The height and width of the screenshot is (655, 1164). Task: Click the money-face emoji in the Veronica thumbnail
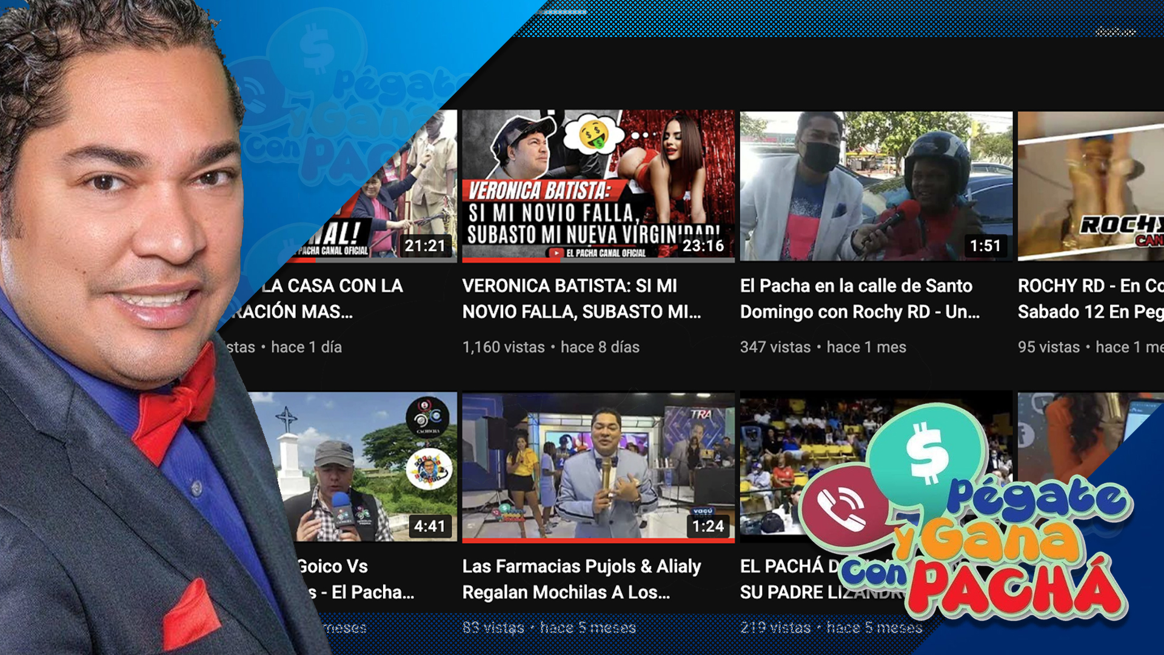point(592,135)
